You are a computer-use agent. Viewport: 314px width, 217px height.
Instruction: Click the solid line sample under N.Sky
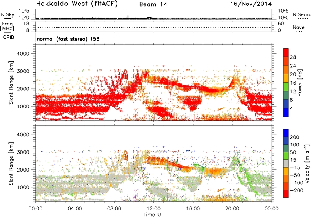click(x=7, y=18)
